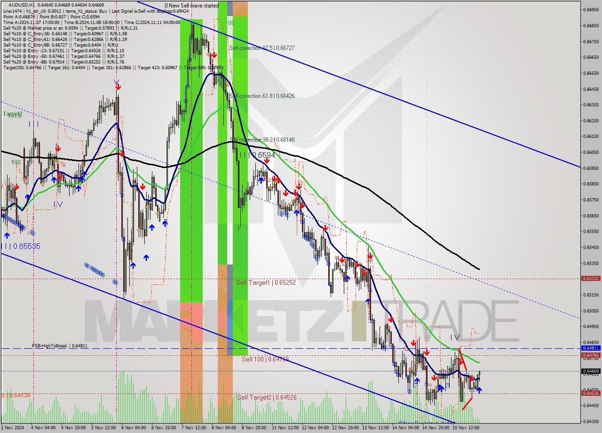Click the 'Sell Target1 | 0.65252' label
This screenshot has height=433, width=602.
(266, 282)
